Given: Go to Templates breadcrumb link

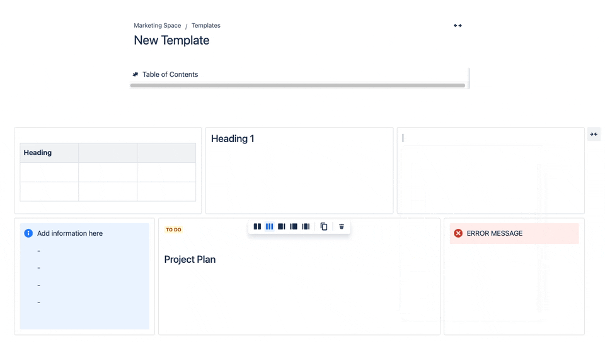Looking at the screenshot, I should click(206, 25).
